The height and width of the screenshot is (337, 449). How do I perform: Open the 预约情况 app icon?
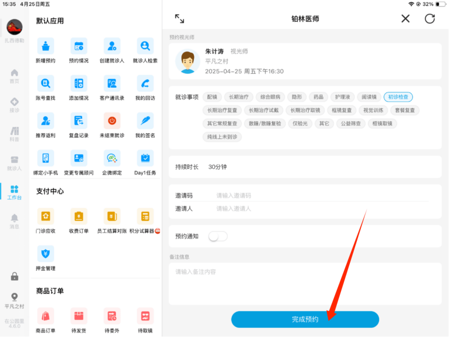(x=79, y=46)
